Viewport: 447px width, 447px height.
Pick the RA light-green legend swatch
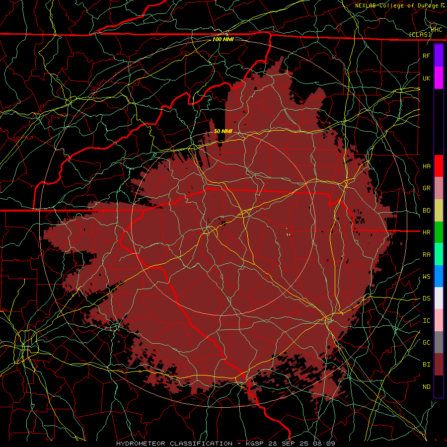pyautogui.click(x=439, y=254)
